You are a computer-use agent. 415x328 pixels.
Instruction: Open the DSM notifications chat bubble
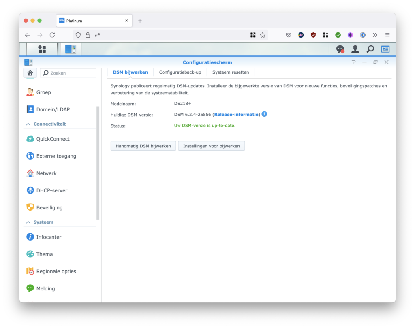coord(340,49)
